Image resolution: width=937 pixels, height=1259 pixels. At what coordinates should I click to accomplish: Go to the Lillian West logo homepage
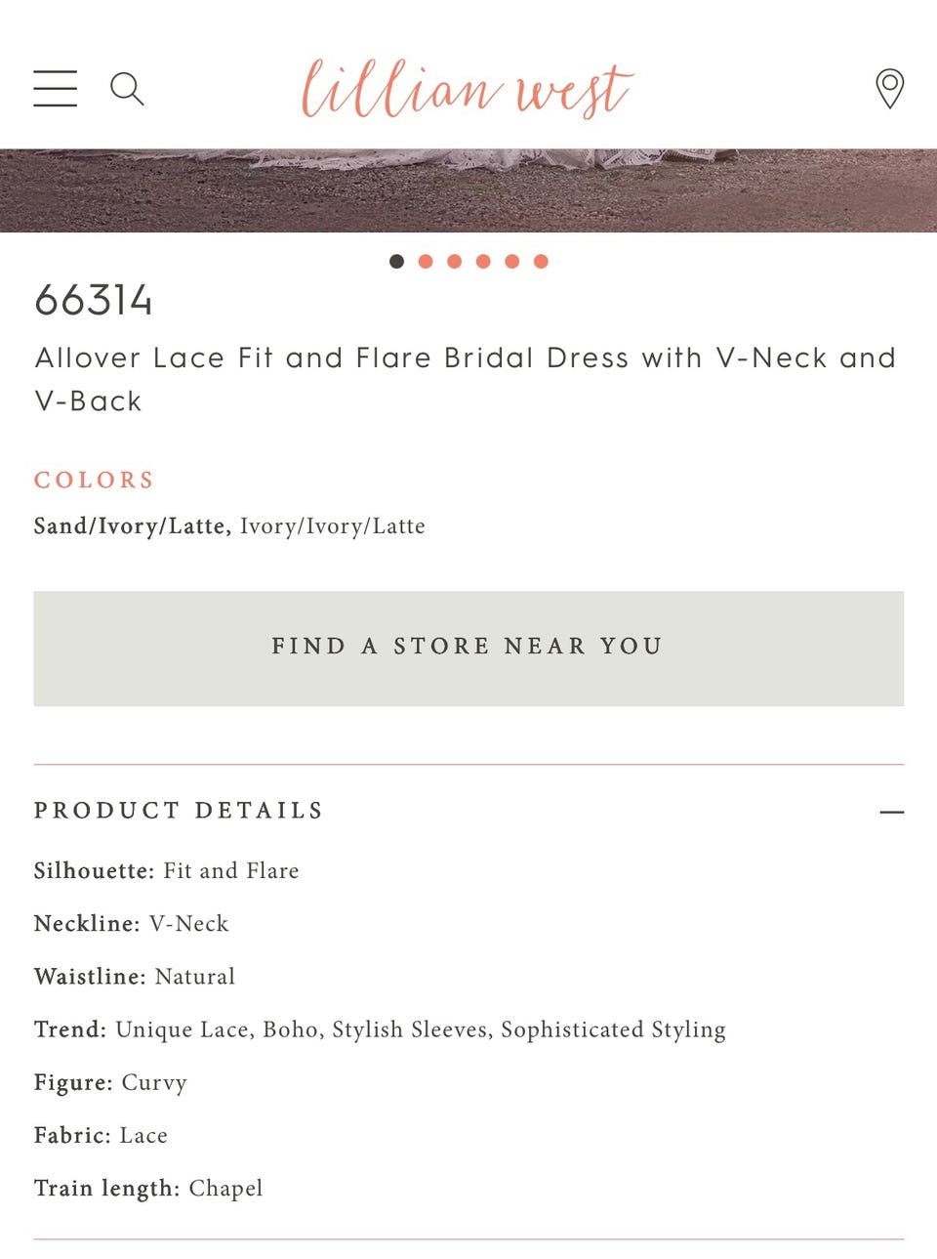[x=467, y=90]
